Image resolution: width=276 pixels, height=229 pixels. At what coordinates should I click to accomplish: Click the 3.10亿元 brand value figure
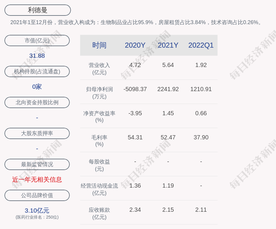tap(37, 211)
